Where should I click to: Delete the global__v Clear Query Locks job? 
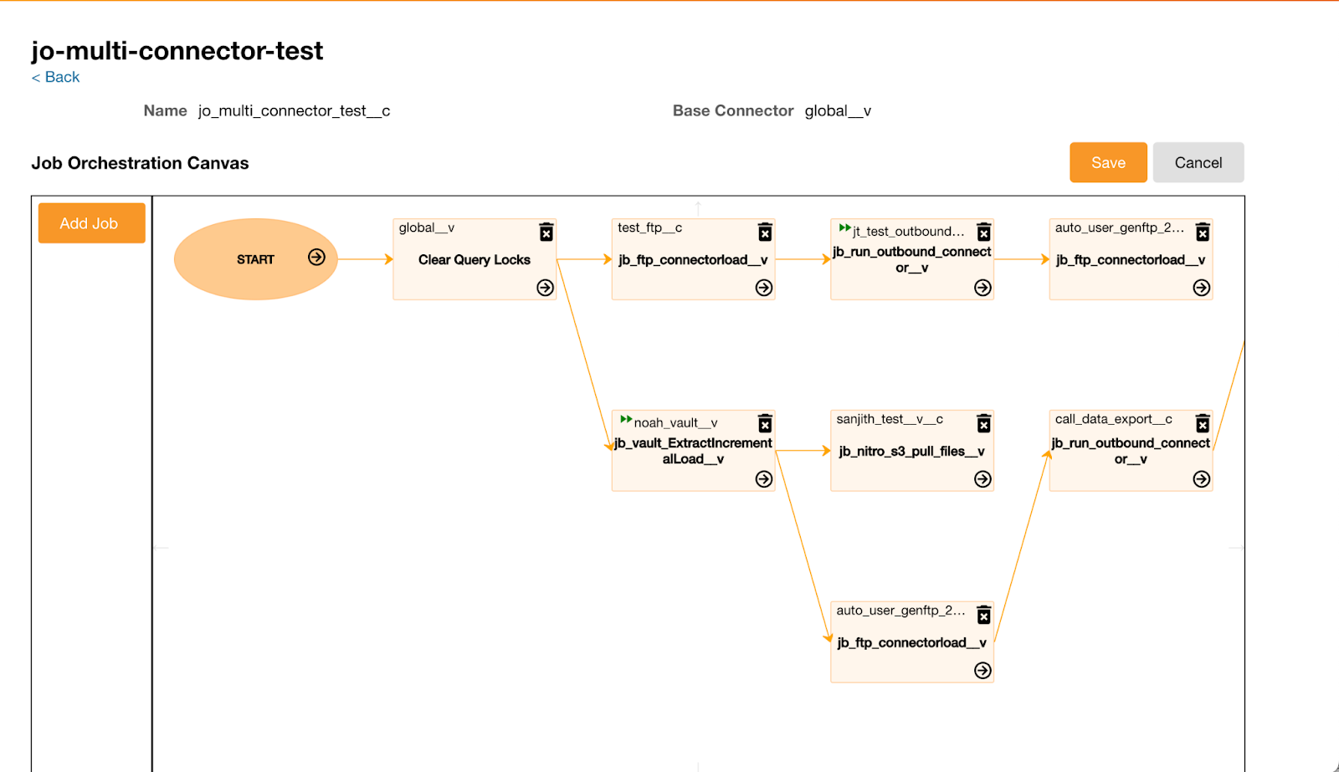pos(546,232)
